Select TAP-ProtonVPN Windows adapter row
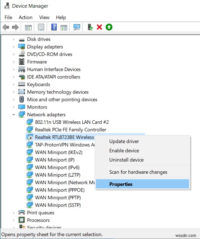 (x=65, y=145)
